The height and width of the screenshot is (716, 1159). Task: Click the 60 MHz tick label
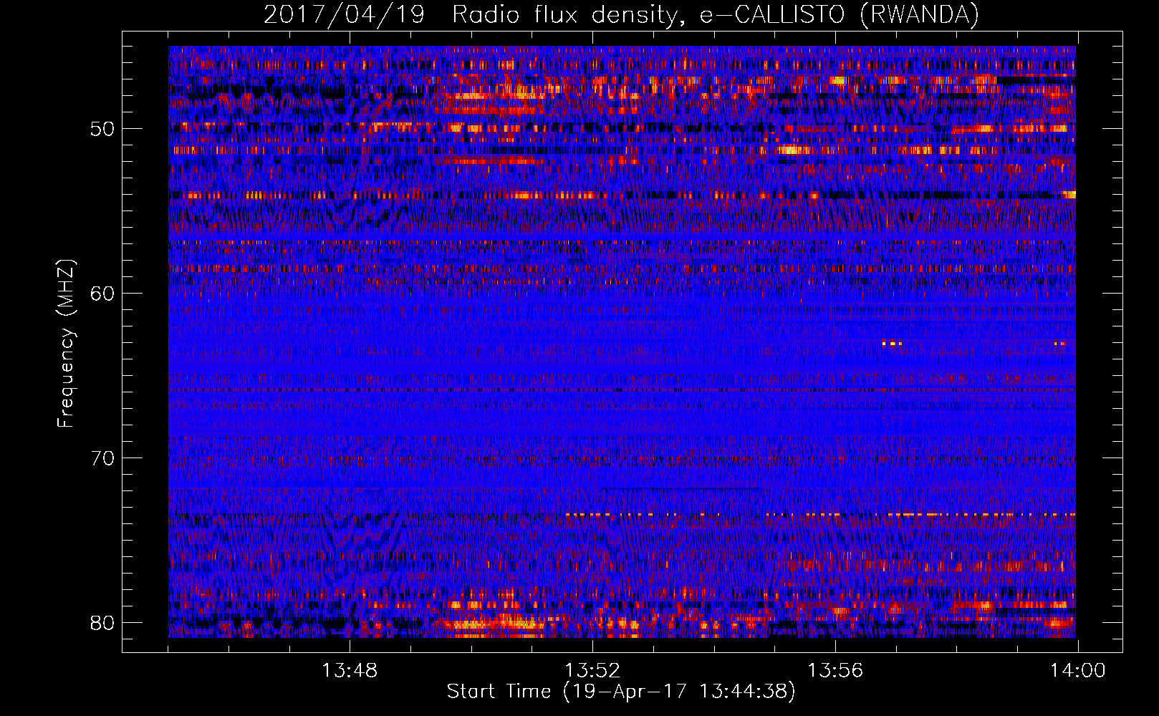click(102, 294)
